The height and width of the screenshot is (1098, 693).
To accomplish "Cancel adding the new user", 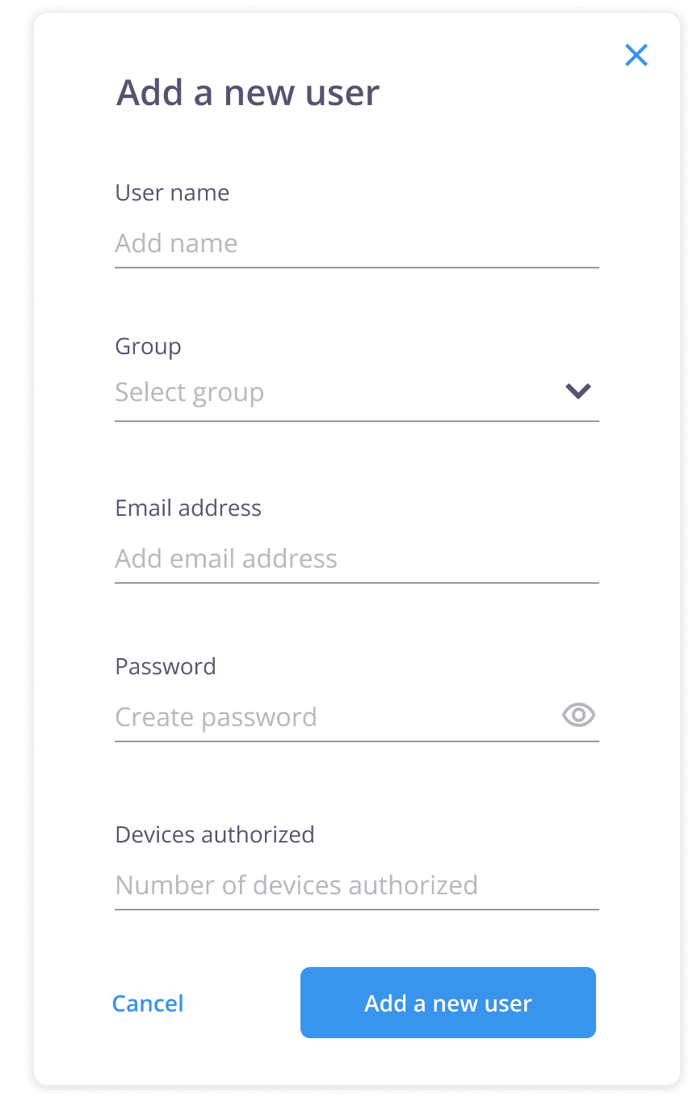I will tap(148, 1003).
